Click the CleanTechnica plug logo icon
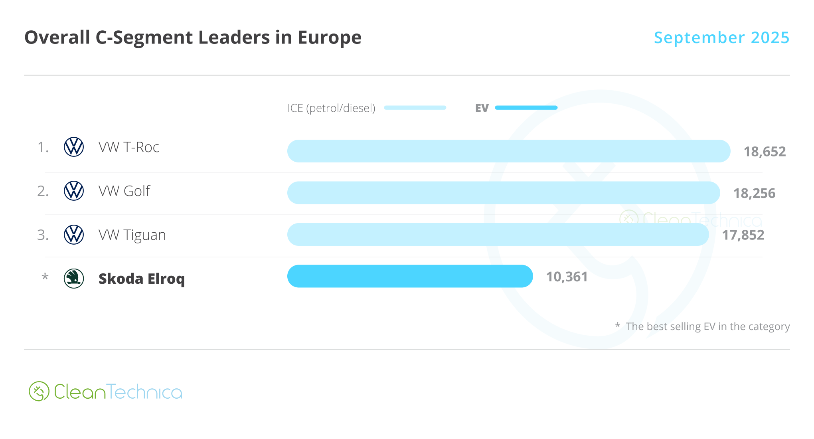814x439 pixels. pyautogui.click(x=39, y=392)
